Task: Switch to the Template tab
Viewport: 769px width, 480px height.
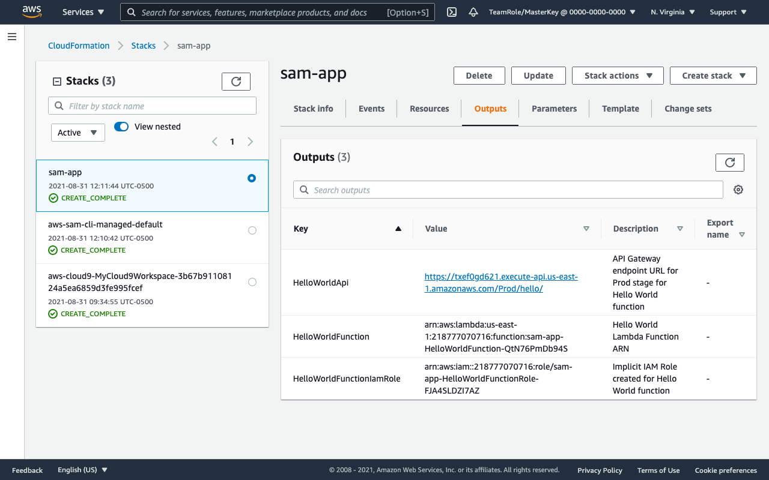Action: pyautogui.click(x=621, y=109)
